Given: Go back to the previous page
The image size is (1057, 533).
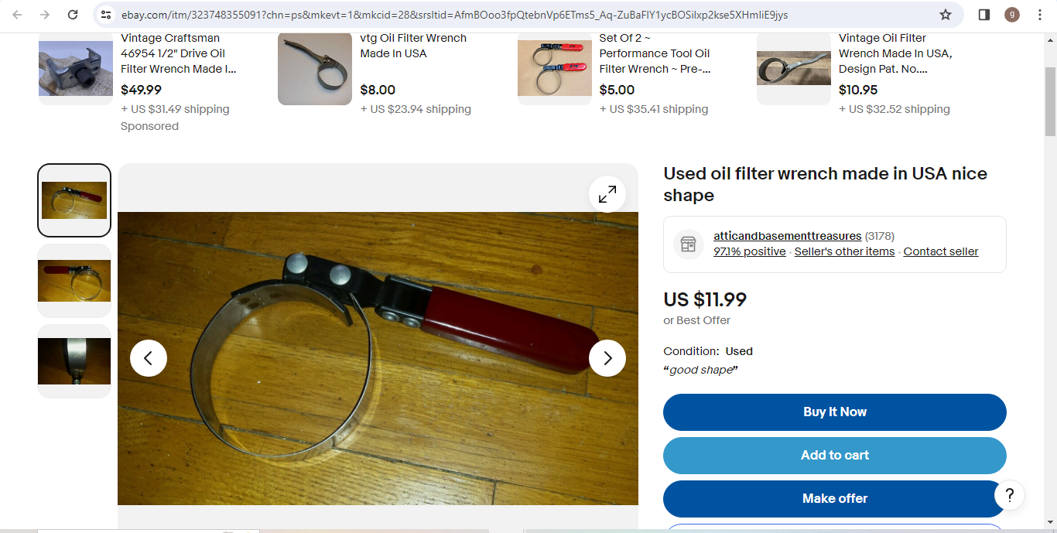Looking at the screenshot, I should click(17, 15).
